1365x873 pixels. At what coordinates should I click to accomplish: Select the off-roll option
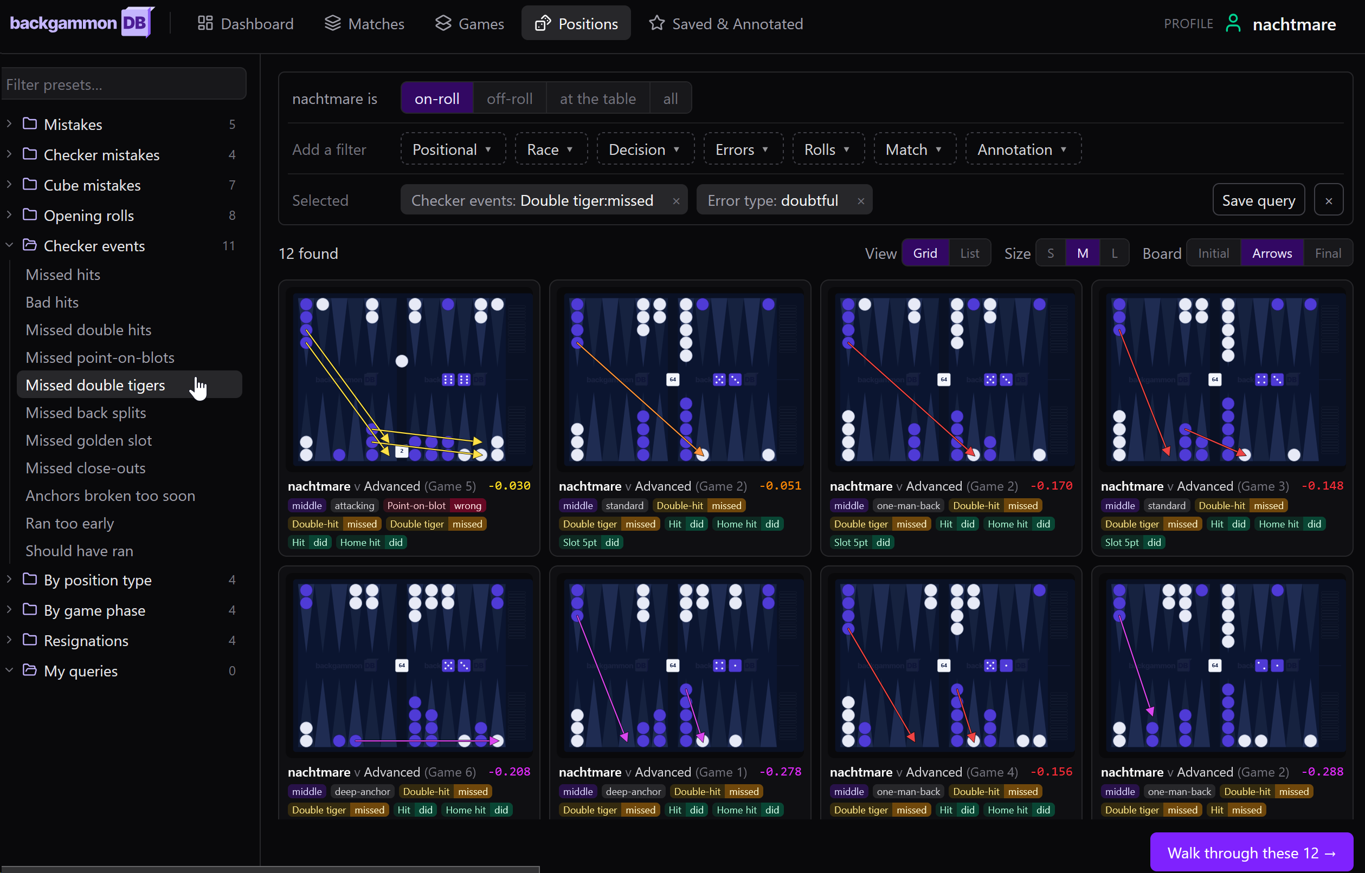[510, 98]
